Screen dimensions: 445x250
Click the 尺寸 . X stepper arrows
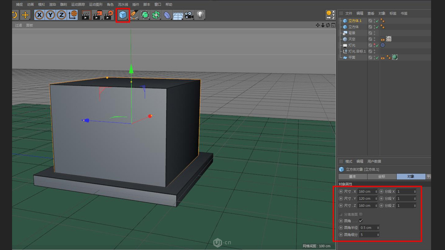(x=375, y=191)
